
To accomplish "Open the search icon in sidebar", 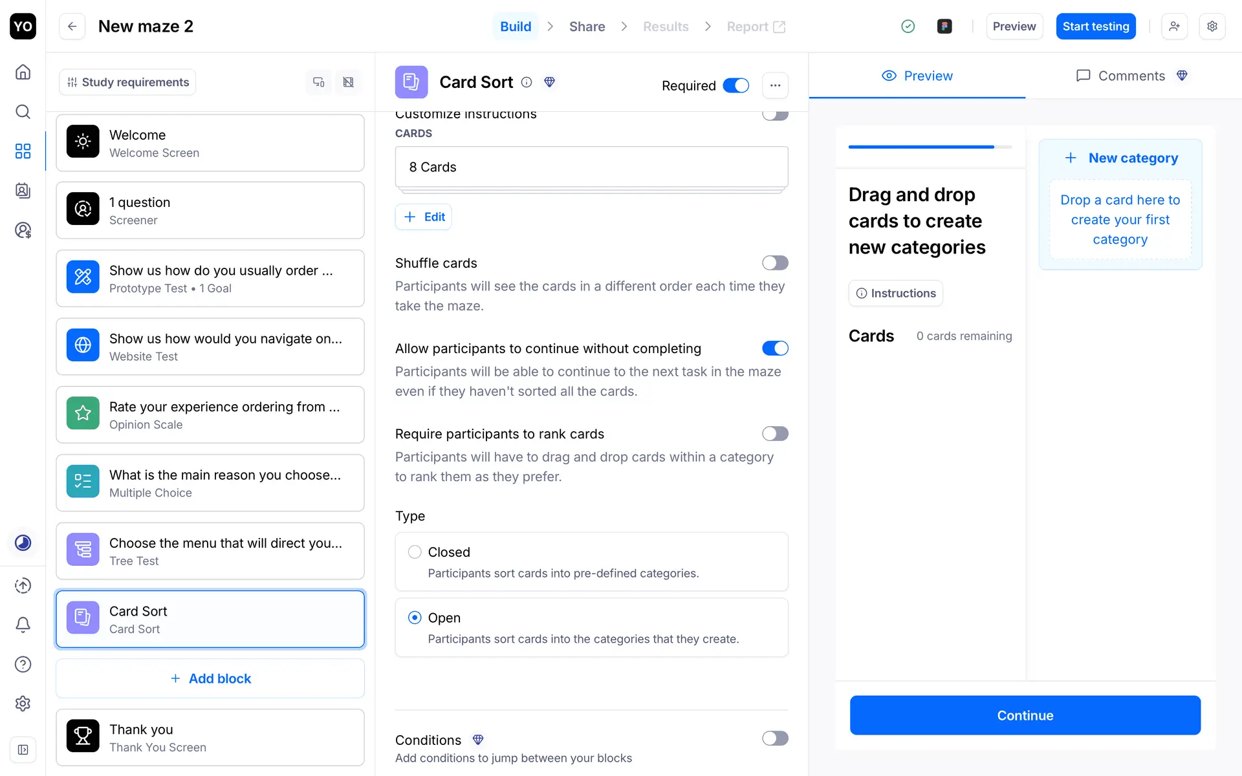I will [23, 111].
